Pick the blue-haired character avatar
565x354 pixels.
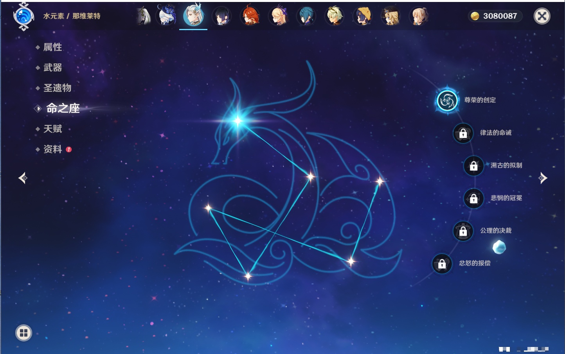click(x=306, y=16)
